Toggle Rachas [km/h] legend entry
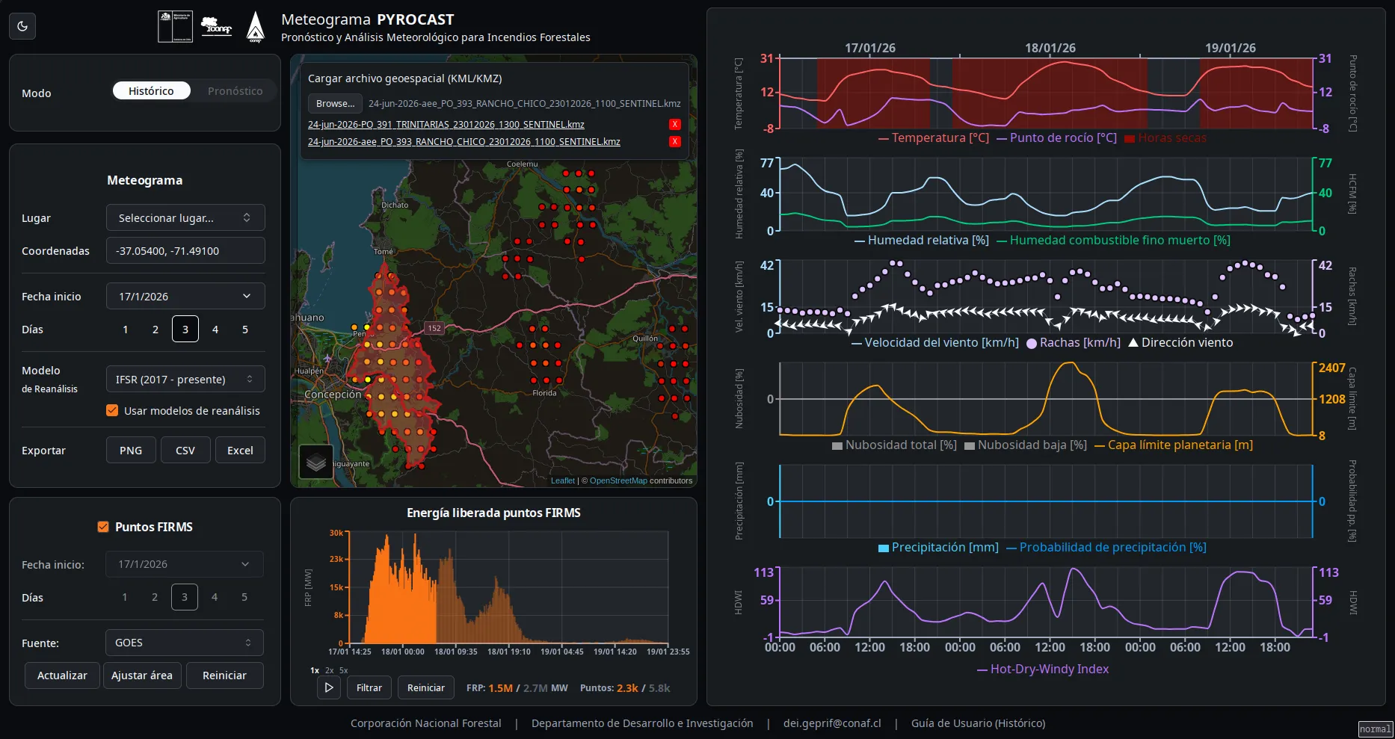Viewport: 1395px width, 739px height. pyautogui.click(x=1074, y=342)
